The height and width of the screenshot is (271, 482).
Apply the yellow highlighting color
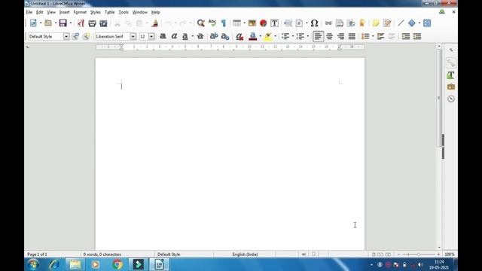[x=268, y=36]
